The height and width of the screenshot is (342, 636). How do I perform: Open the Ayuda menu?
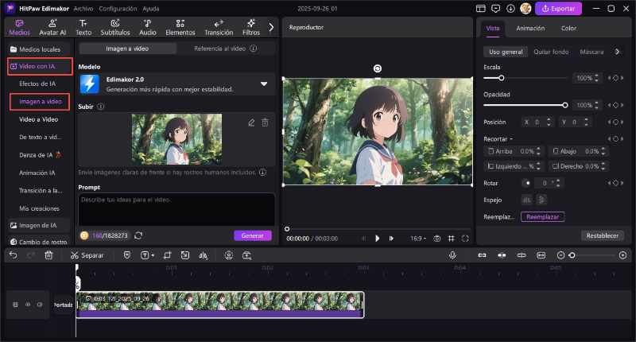coord(150,9)
